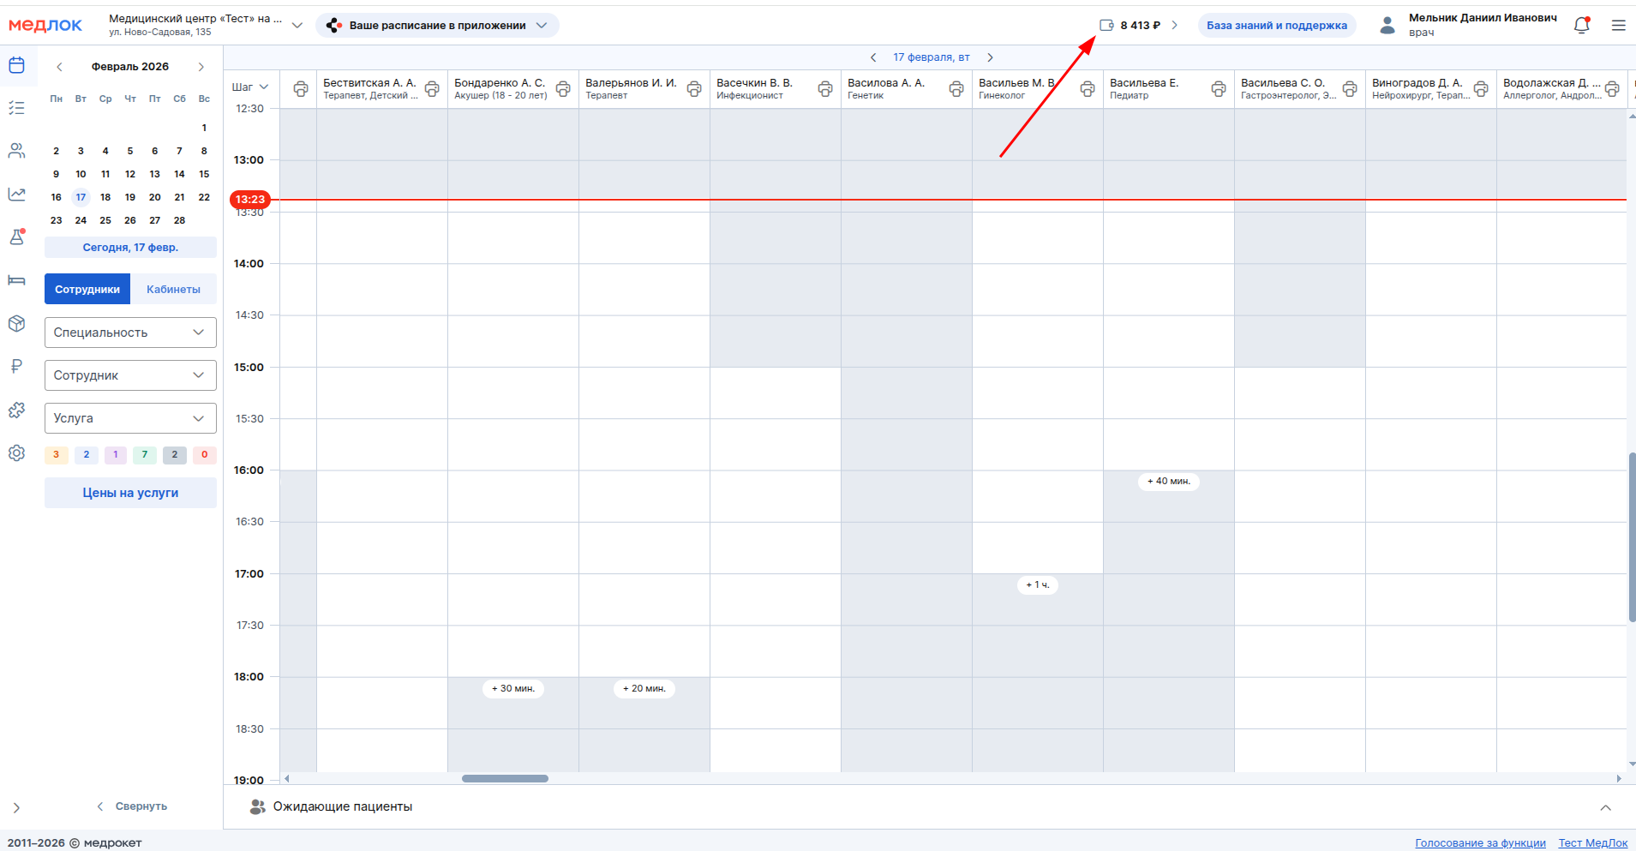
Task: Click the Цены на услуги button
Action: (x=130, y=493)
